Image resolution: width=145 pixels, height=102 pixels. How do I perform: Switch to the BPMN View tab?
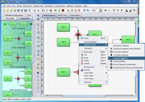click(x=62, y=15)
